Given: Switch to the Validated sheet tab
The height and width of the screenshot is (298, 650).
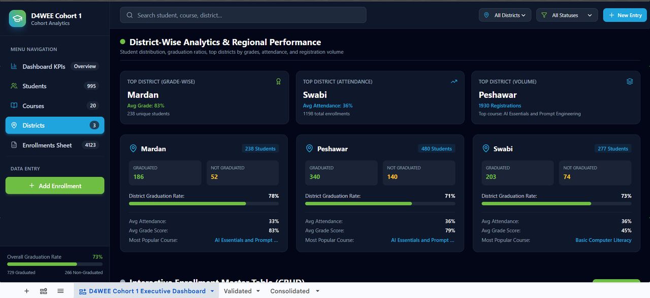Looking at the screenshot, I should point(238,291).
